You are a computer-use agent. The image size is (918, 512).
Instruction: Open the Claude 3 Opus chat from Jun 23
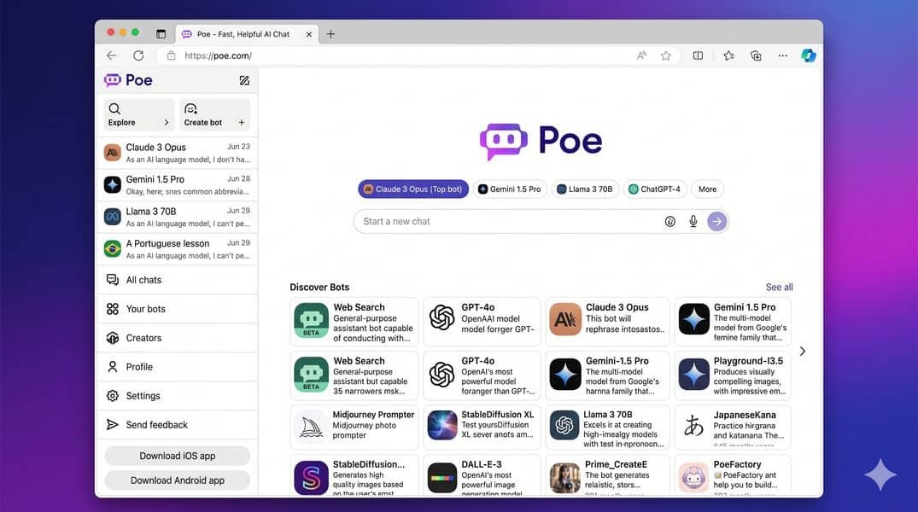point(177,153)
